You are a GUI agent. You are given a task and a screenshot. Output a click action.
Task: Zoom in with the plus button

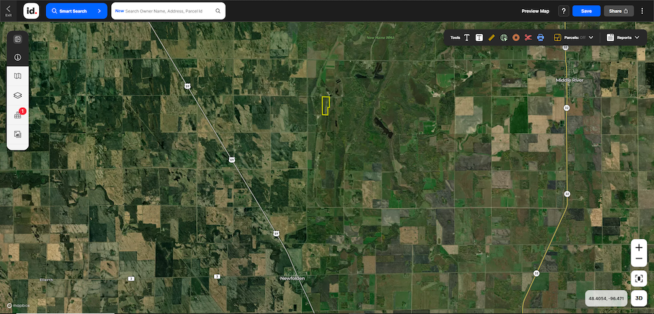point(639,248)
